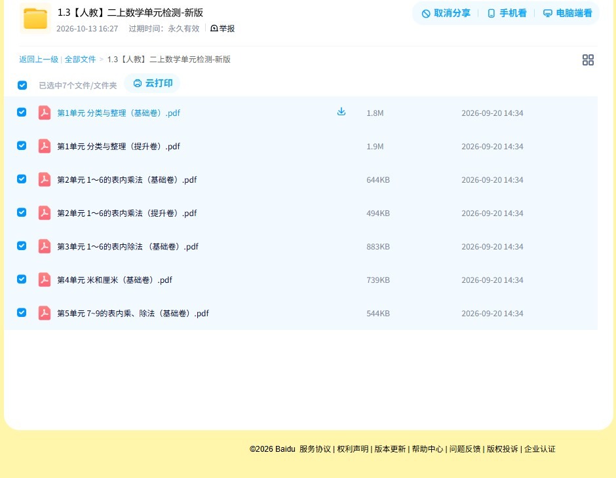Image resolution: width=616 pixels, height=478 pixels.
Task: Uncheck 第5单元 7~9的表内乘、除法（基础卷）.pdf
Action: [22, 312]
